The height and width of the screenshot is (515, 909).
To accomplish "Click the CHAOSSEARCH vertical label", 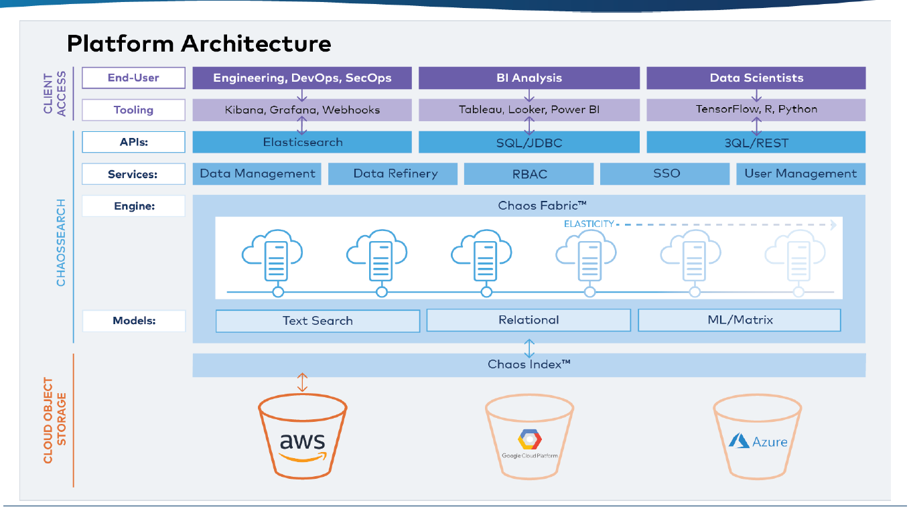I will click(61, 242).
